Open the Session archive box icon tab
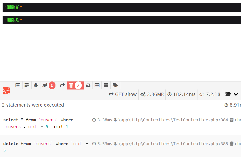 [x=106, y=85]
